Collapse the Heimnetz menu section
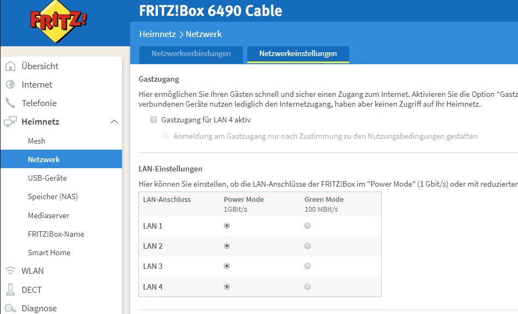The image size is (518, 314). (114, 122)
